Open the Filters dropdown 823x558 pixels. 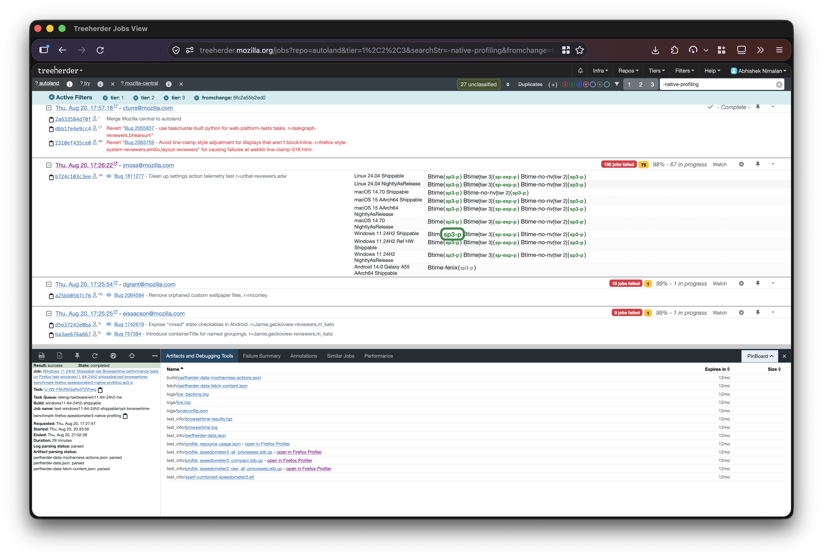685,70
